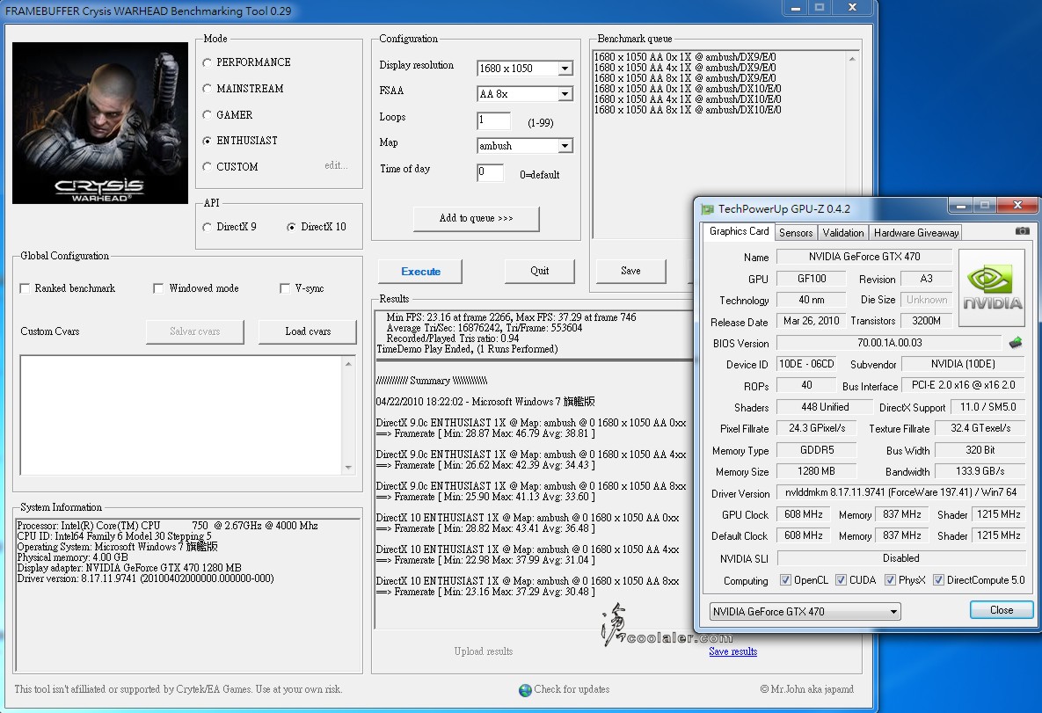
Task: Select queue entry DX10 AA 0x
Action: 687,89
